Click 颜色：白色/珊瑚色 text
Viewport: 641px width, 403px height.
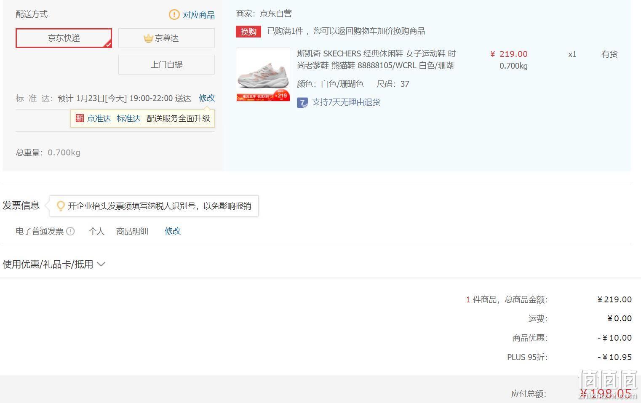coord(330,84)
